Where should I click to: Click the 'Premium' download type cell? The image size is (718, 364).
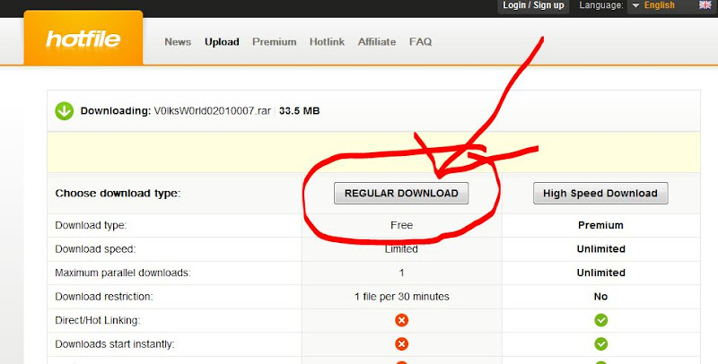click(600, 225)
